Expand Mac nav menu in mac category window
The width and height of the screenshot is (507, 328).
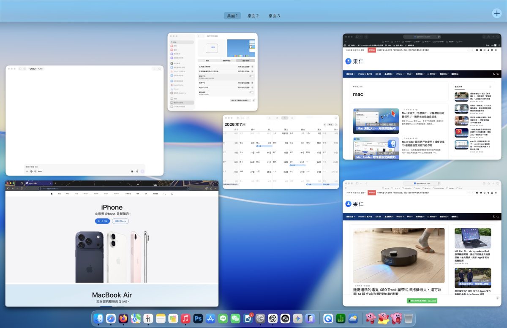(410, 74)
